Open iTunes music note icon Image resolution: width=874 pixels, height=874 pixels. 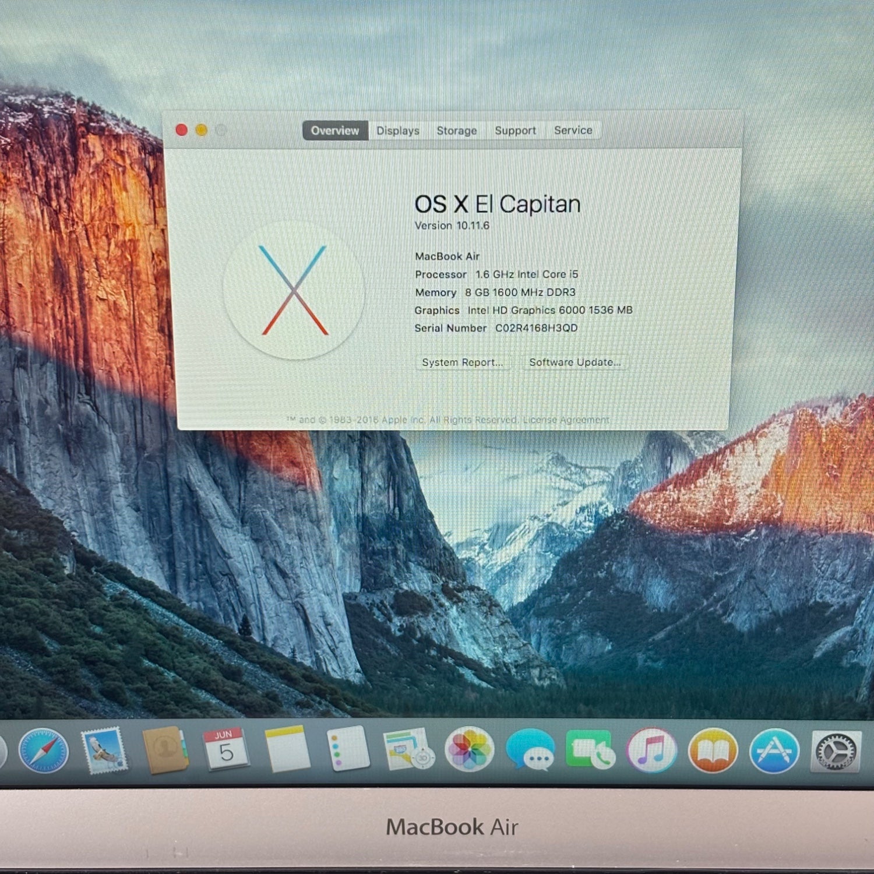[652, 750]
